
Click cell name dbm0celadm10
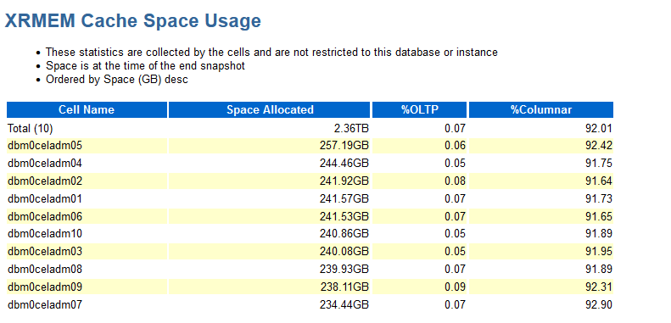pos(44,234)
